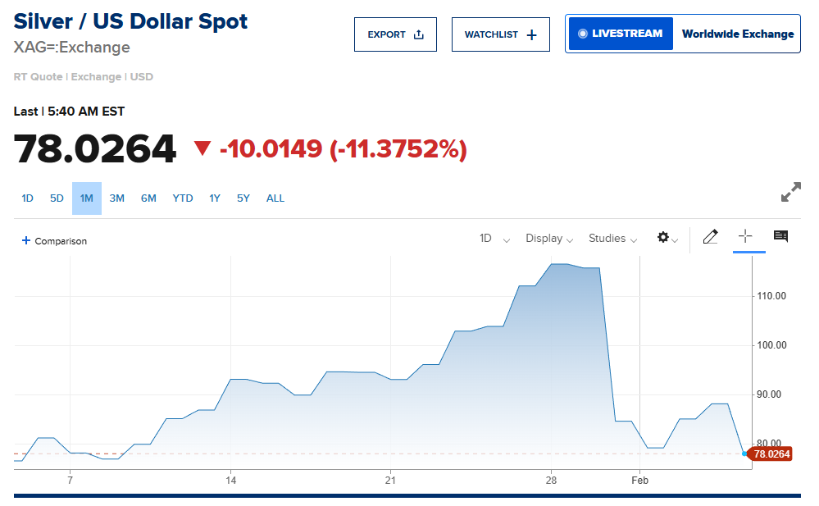This screenshot has height=506, width=819.
Task: Select the 3M range tab
Action: tap(117, 198)
